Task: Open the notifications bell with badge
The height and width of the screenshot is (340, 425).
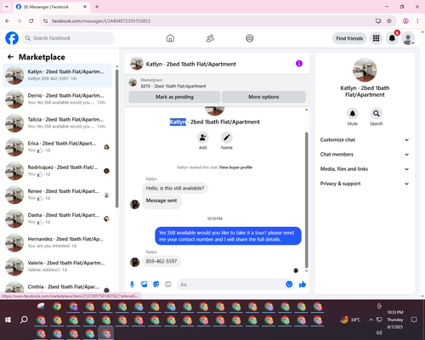Action: pyautogui.click(x=392, y=38)
